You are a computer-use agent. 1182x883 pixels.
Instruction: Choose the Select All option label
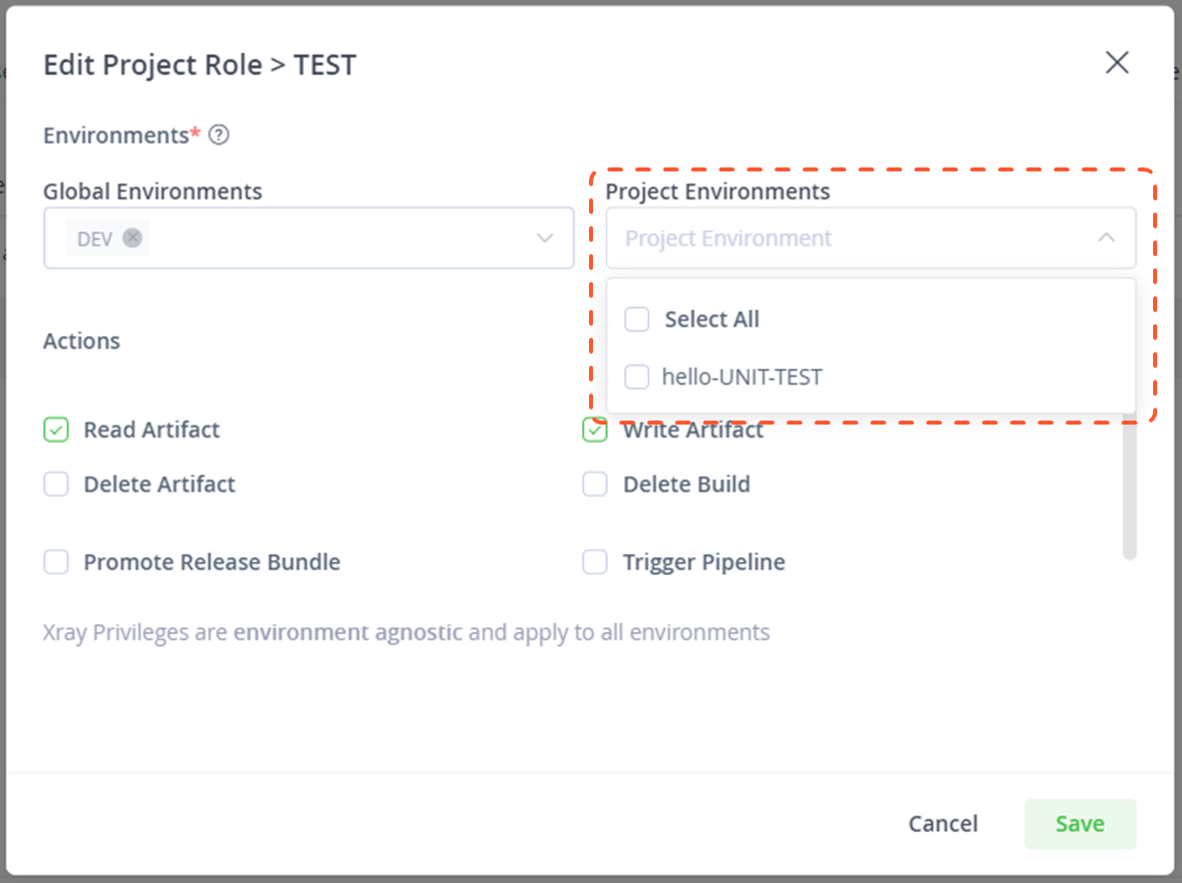(x=712, y=319)
